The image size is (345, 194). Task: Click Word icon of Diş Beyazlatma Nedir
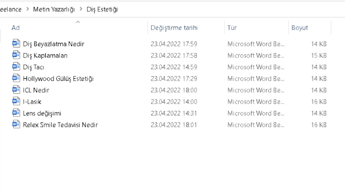click(16, 43)
